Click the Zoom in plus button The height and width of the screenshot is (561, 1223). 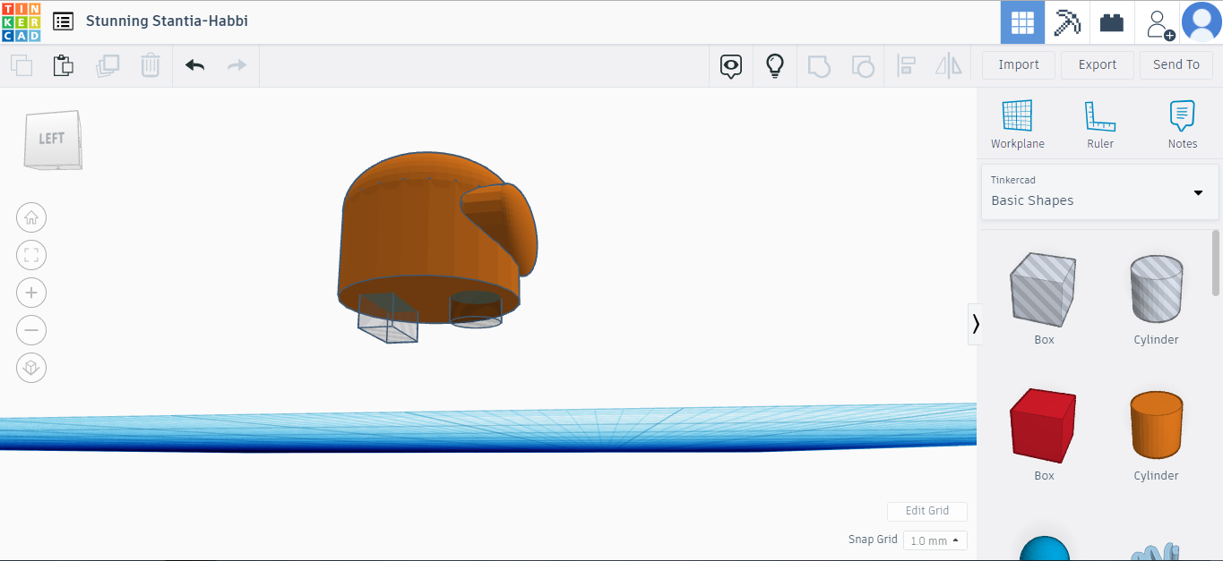coord(31,293)
